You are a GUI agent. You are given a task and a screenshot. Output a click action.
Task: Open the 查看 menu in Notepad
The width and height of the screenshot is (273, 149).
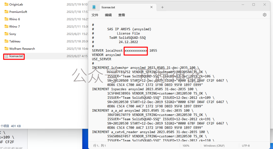coord(122,15)
